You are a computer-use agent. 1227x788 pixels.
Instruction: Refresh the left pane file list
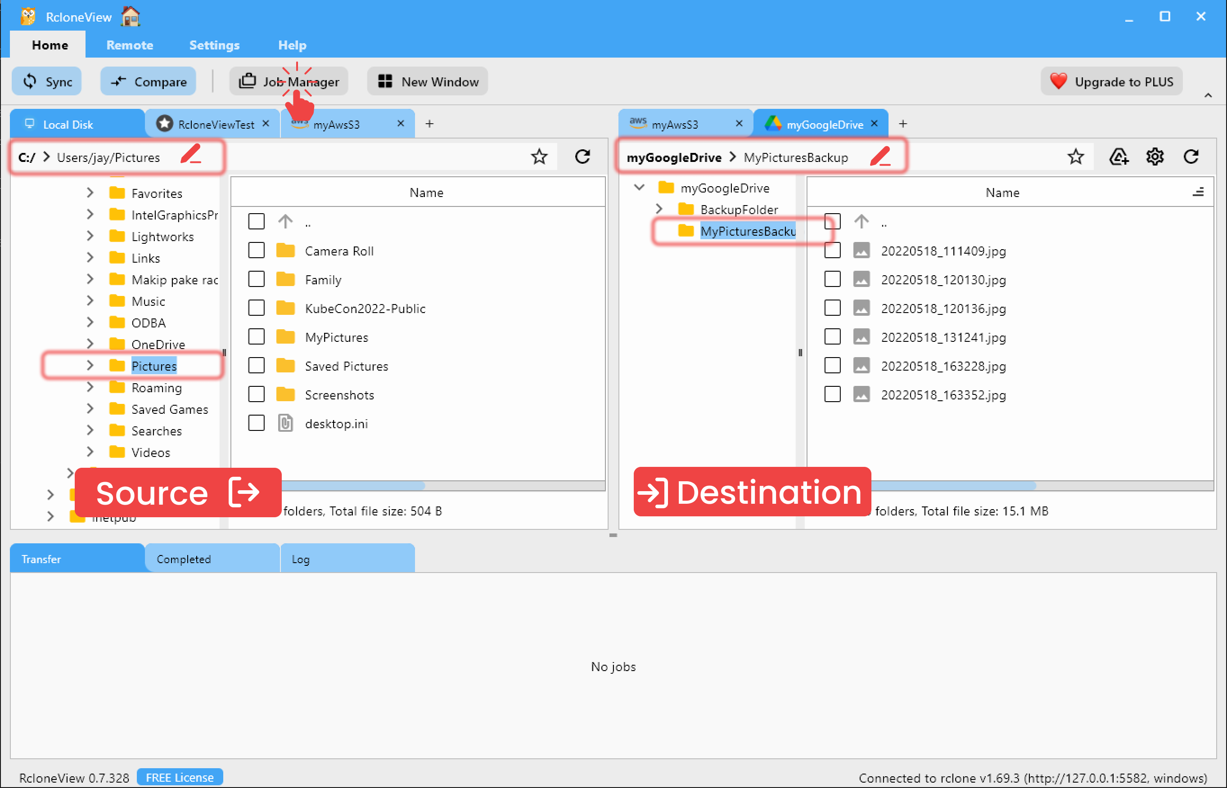tap(582, 157)
